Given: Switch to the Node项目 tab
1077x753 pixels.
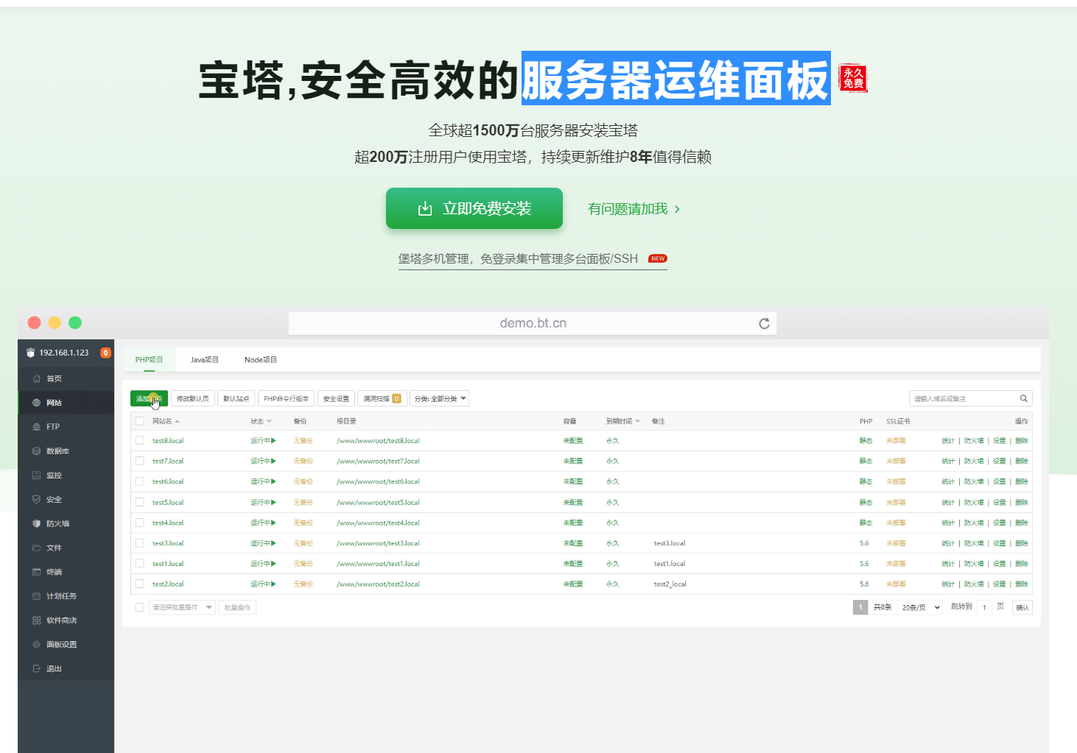Looking at the screenshot, I should [x=261, y=359].
